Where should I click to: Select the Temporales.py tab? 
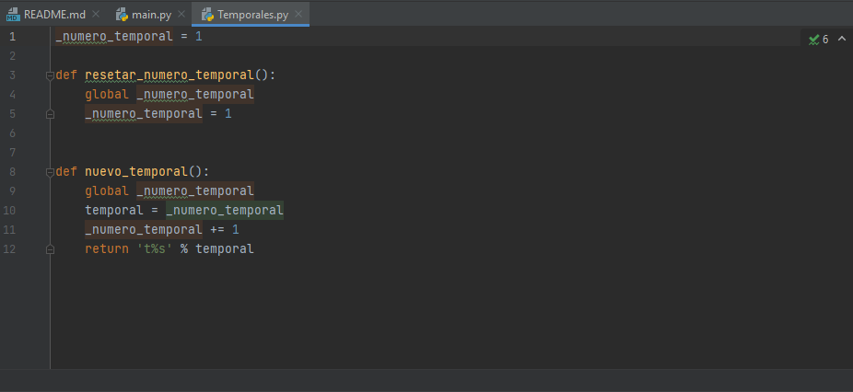pos(252,15)
